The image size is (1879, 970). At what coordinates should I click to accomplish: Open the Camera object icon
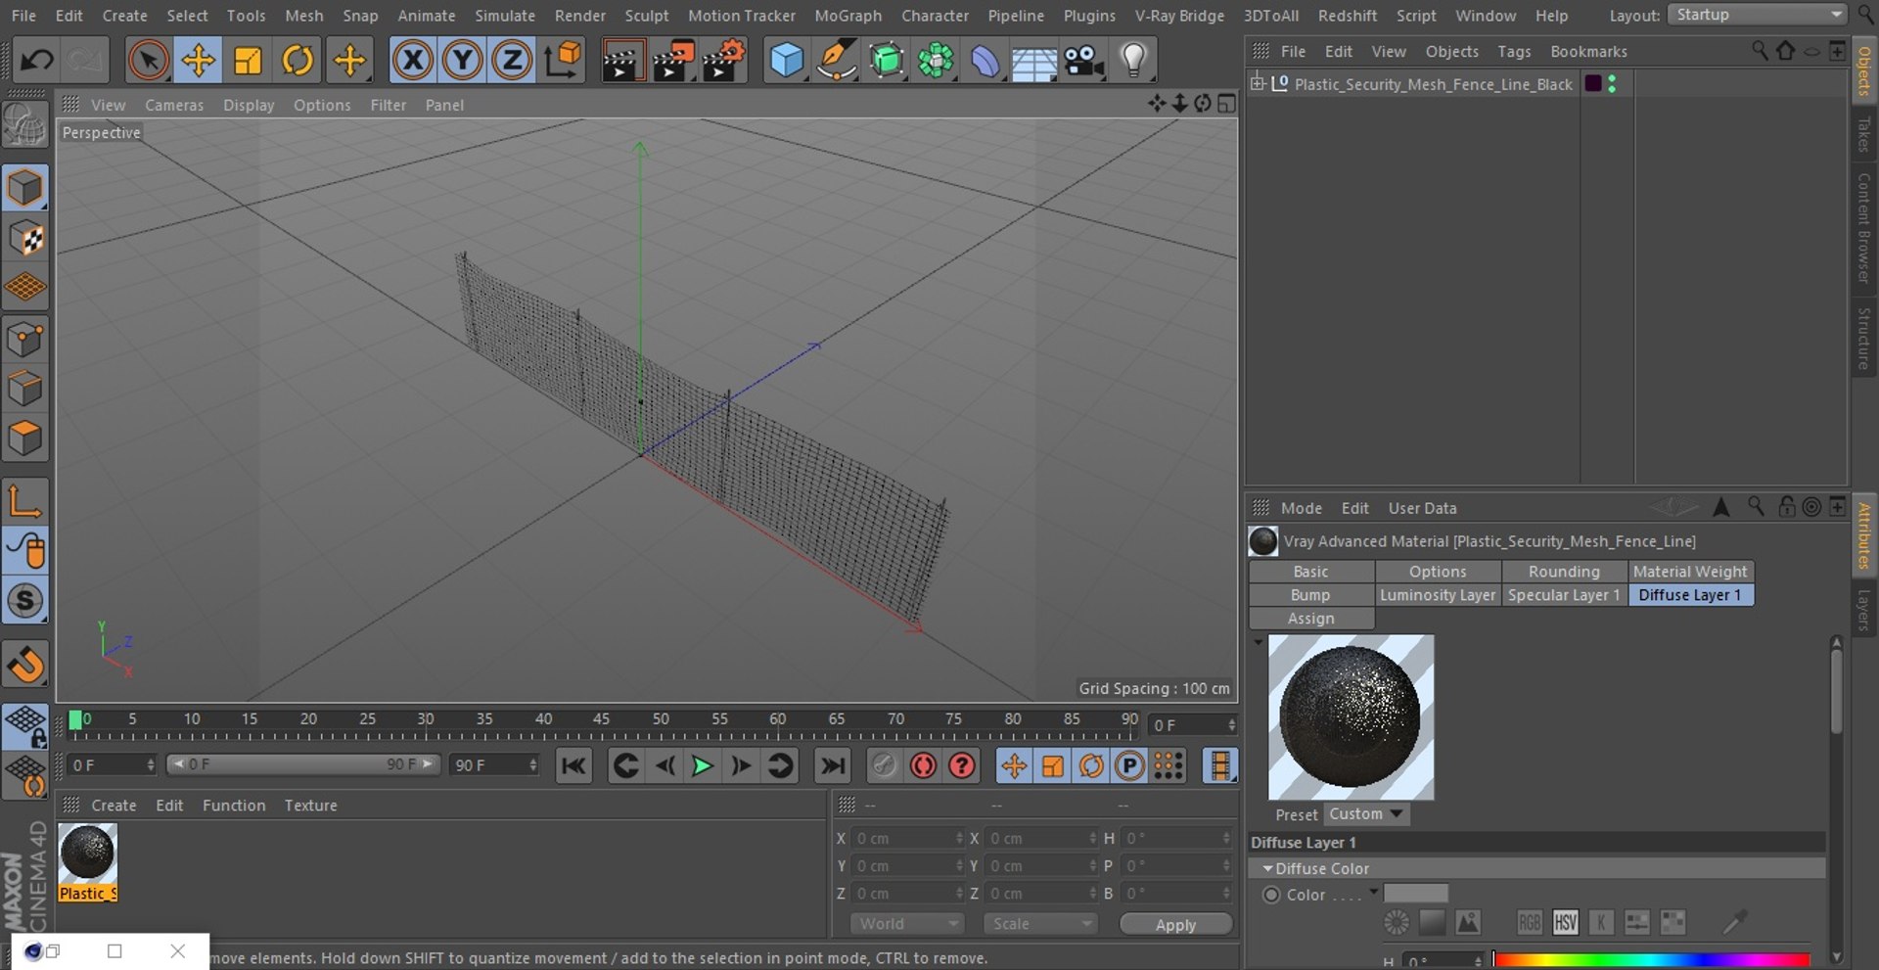[x=1083, y=61]
